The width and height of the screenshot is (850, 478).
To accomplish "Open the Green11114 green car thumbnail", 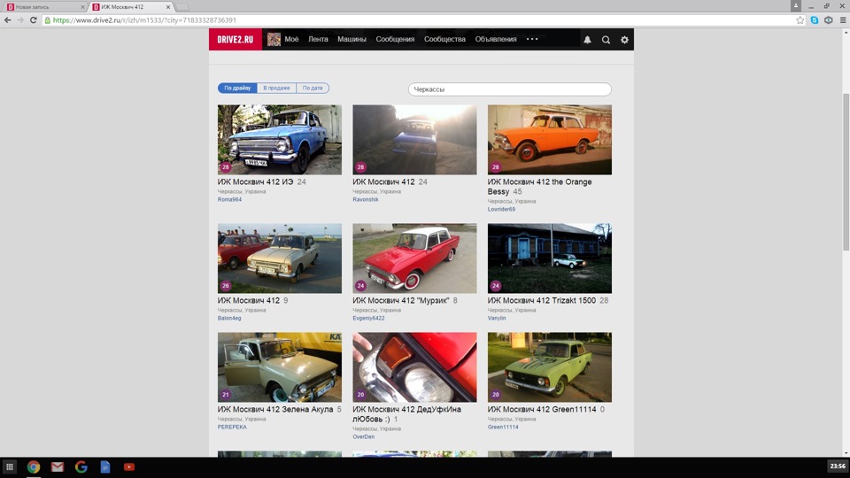I will (x=550, y=367).
